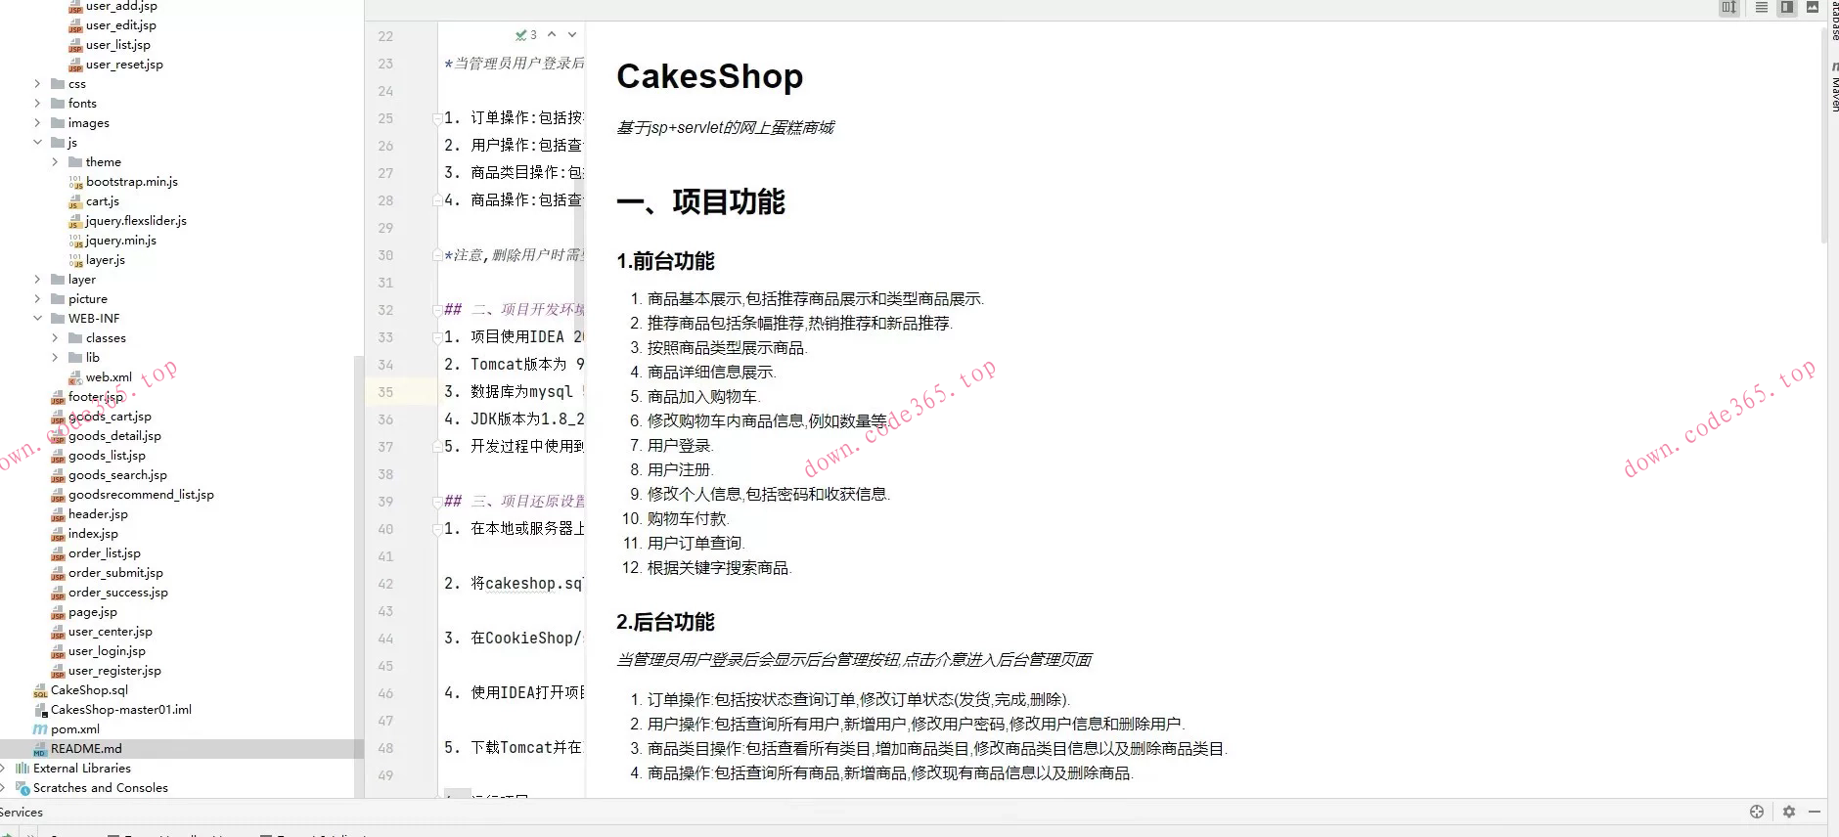The height and width of the screenshot is (837, 1839).
Task: Expand Scratches and Consoles node
Action: [3, 788]
